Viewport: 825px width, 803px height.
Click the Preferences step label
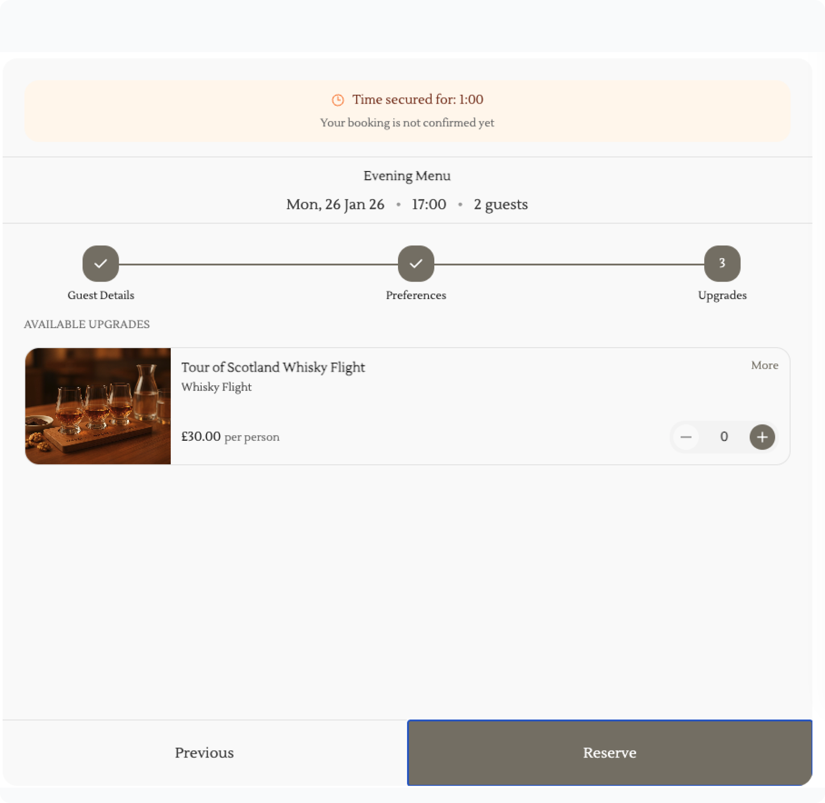(415, 295)
